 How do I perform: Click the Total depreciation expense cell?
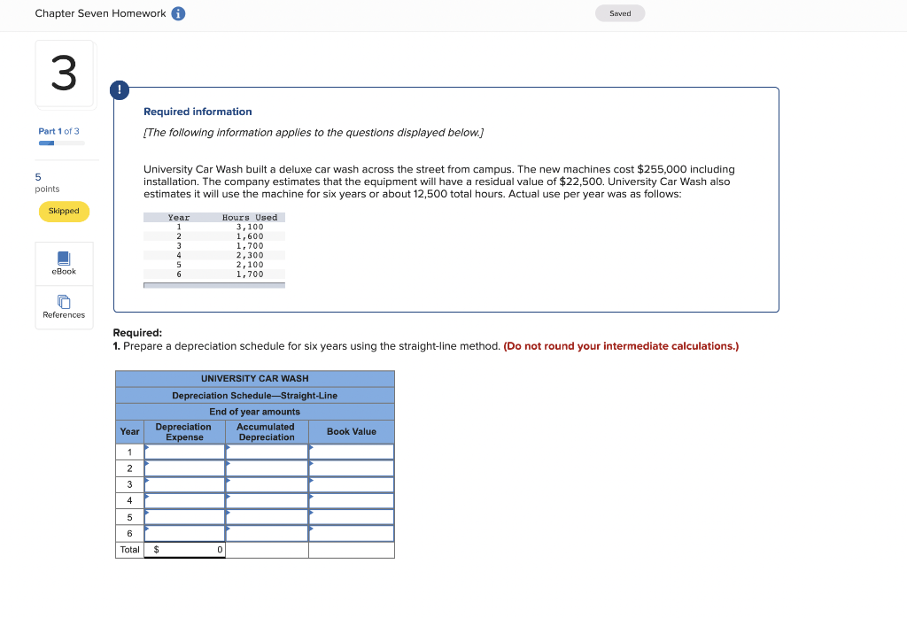tap(184, 550)
